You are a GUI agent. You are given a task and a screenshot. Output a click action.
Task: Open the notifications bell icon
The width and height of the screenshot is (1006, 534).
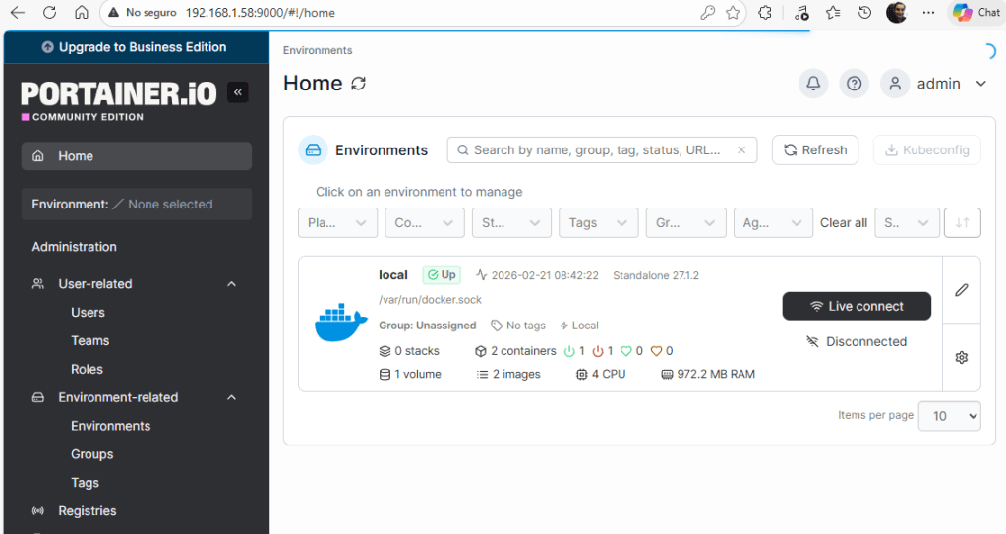(x=813, y=84)
